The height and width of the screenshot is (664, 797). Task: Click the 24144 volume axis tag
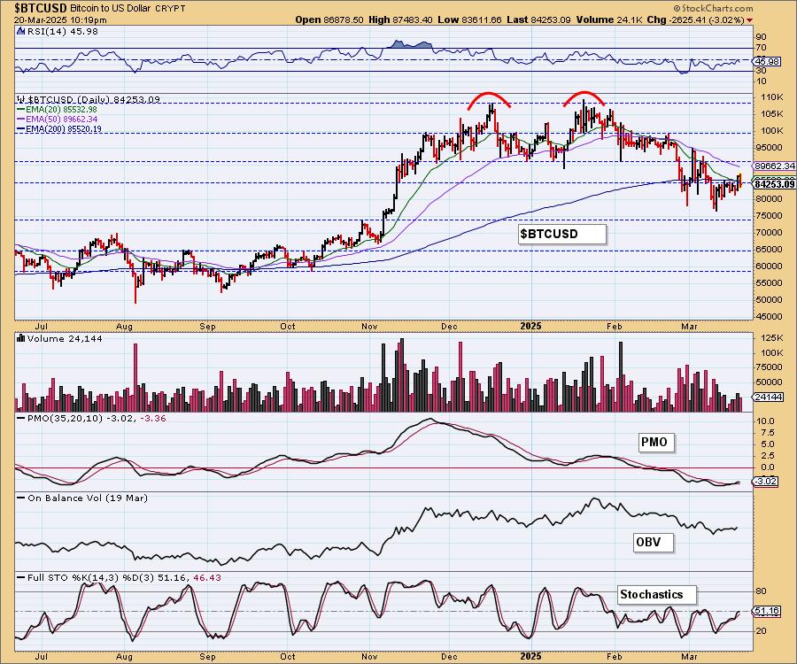(x=769, y=398)
